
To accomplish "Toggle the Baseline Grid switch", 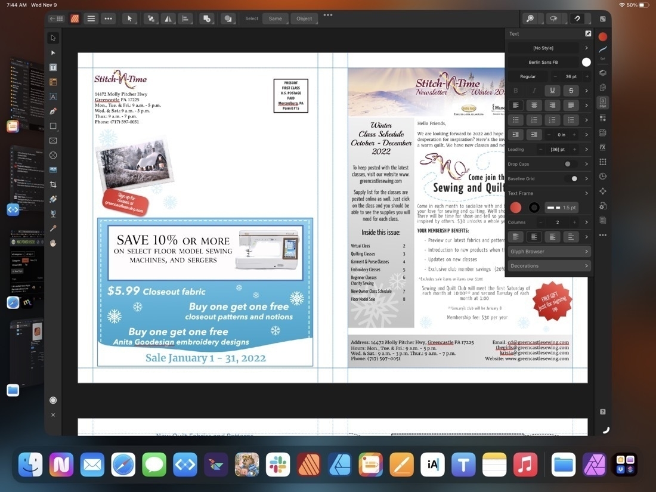I will coord(574,178).
